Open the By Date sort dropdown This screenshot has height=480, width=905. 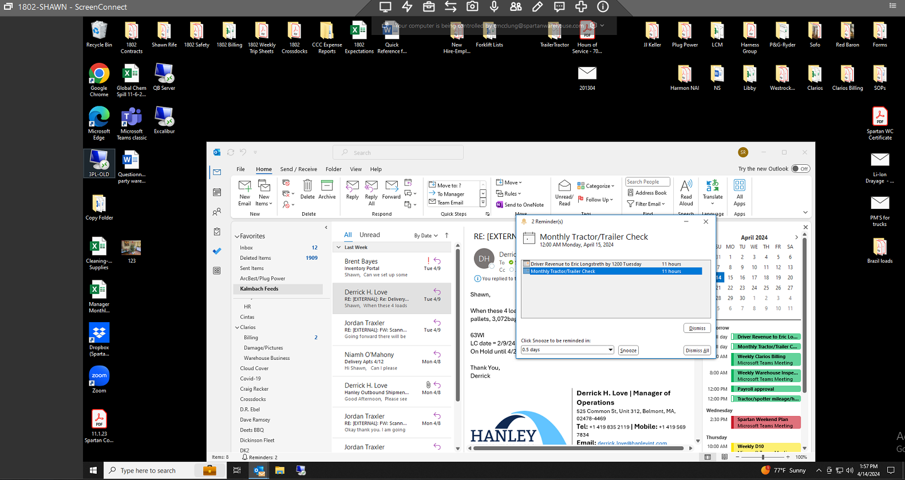pyautogui.click(x=426, y=236)
